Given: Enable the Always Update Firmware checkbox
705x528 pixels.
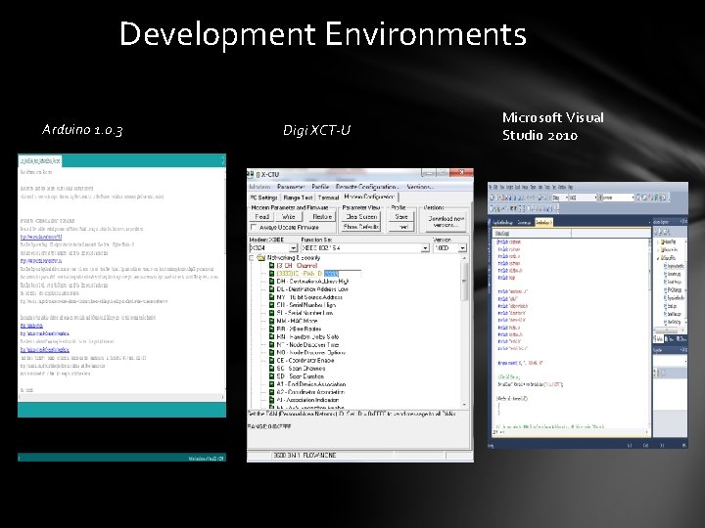Looking at the screenshot, I should tap(254, 228).
